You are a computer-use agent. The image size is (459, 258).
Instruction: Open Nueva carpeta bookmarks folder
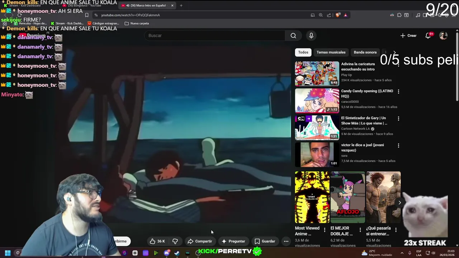tap(137, 23)
